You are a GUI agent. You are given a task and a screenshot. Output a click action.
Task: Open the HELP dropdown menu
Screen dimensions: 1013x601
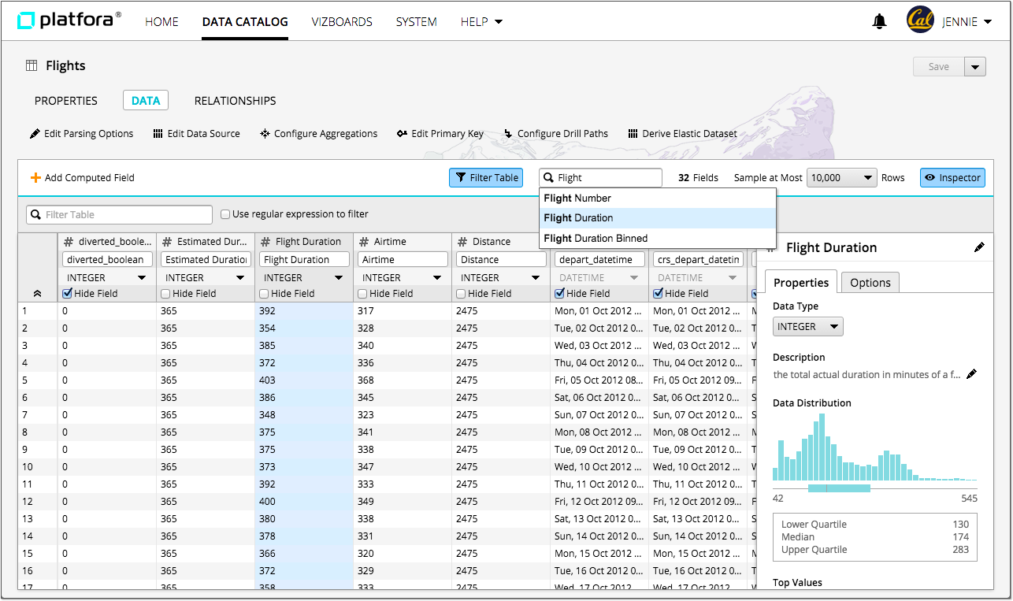click(481, 22)
